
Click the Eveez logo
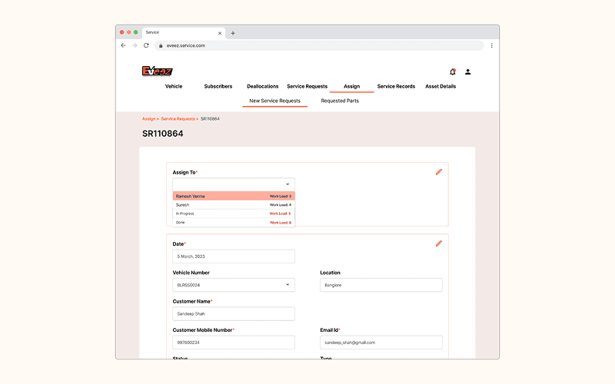(157, 71)
